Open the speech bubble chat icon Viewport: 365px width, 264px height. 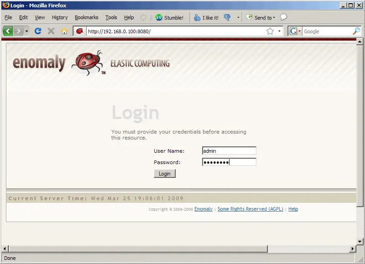(283, 17)
